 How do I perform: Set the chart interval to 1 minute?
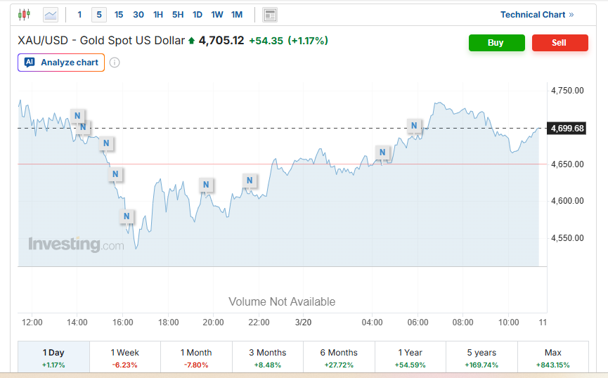pos(79,15)
